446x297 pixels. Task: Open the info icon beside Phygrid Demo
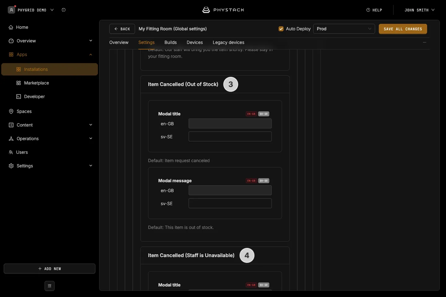coord(63,10)
